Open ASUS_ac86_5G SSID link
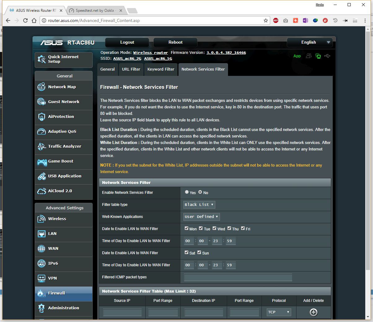The width and height of the screenshot is (373, 322). 158,59
